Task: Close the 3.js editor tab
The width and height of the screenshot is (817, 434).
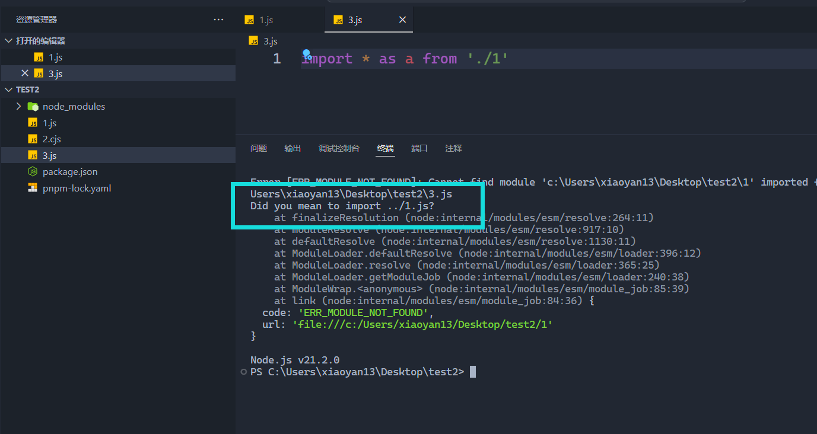Action: [x=402, y=20]
